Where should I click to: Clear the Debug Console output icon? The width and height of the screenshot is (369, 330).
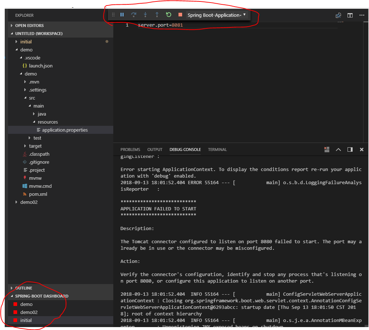pos(327,149)
